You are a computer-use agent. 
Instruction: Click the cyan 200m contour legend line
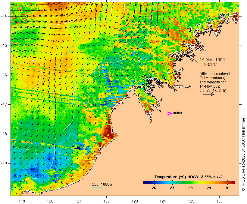tap(97, 187)
